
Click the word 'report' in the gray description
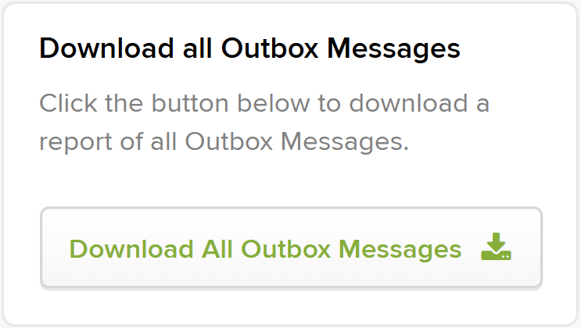pos(76,143)
